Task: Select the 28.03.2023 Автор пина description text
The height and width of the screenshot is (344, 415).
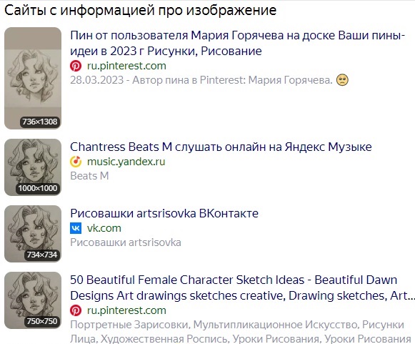Action: pyautogui.click(x=201, y=80)
